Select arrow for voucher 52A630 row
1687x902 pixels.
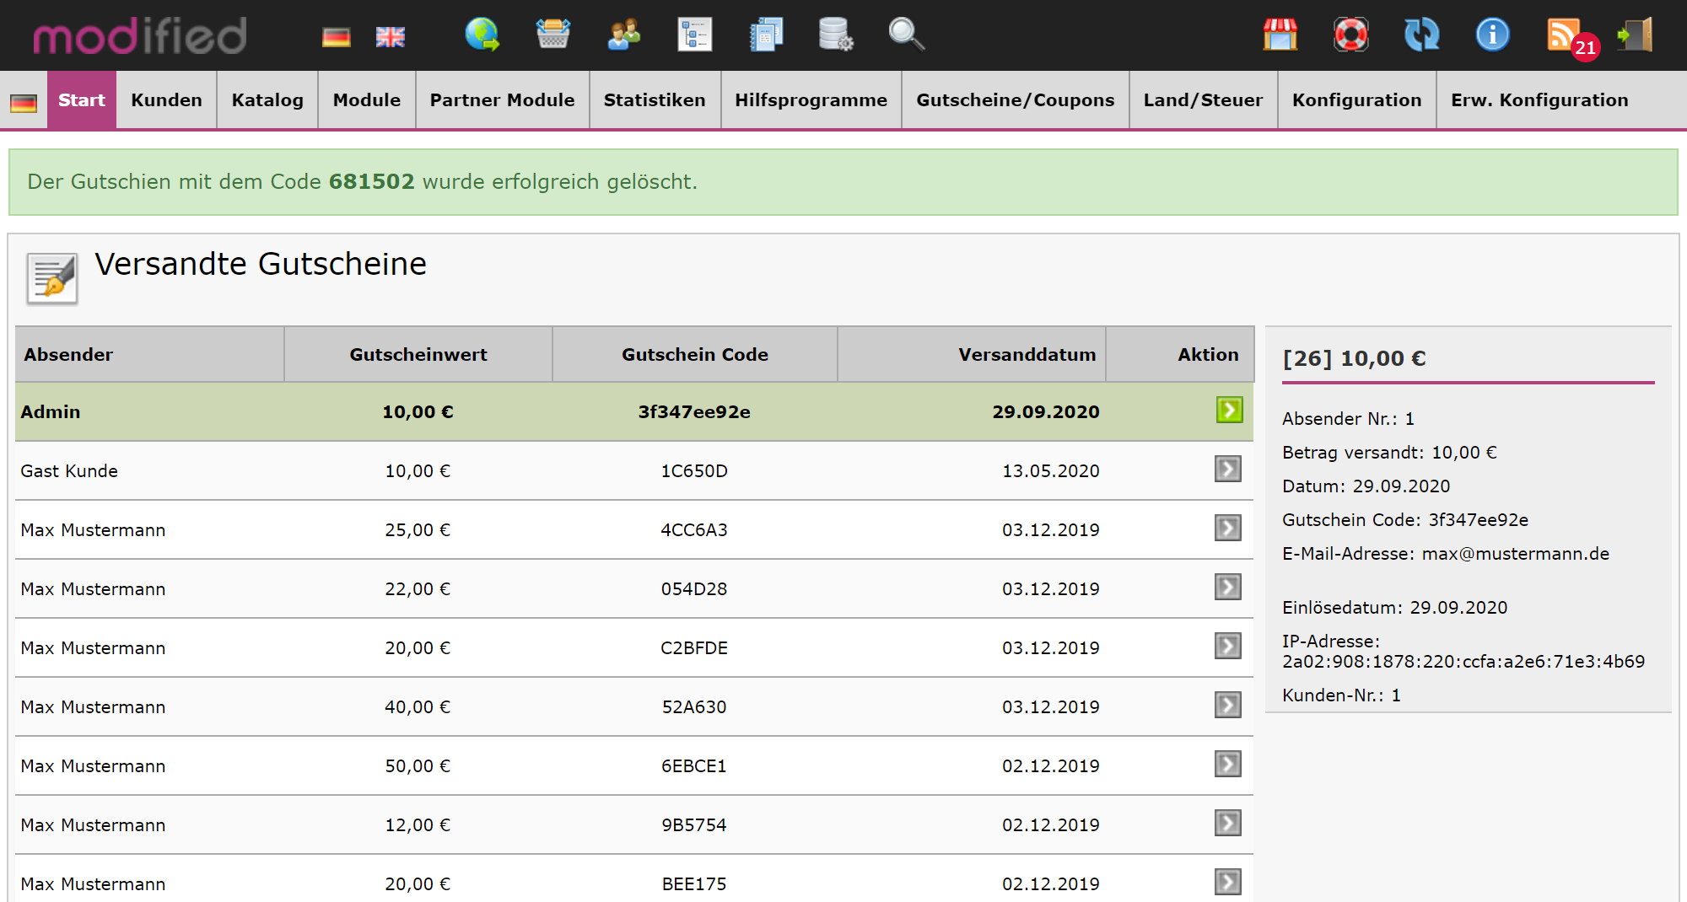(x=1227, y=706)
